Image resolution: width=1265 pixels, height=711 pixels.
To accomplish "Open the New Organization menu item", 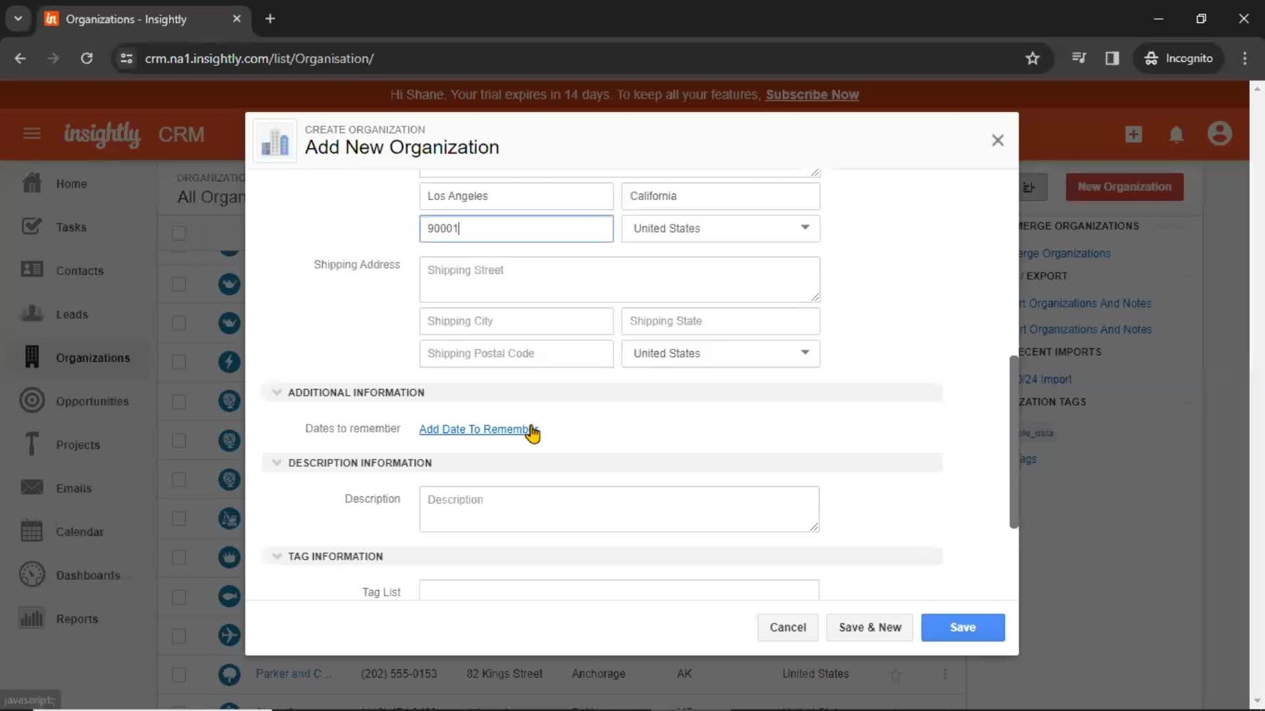I will [1124, 187].
